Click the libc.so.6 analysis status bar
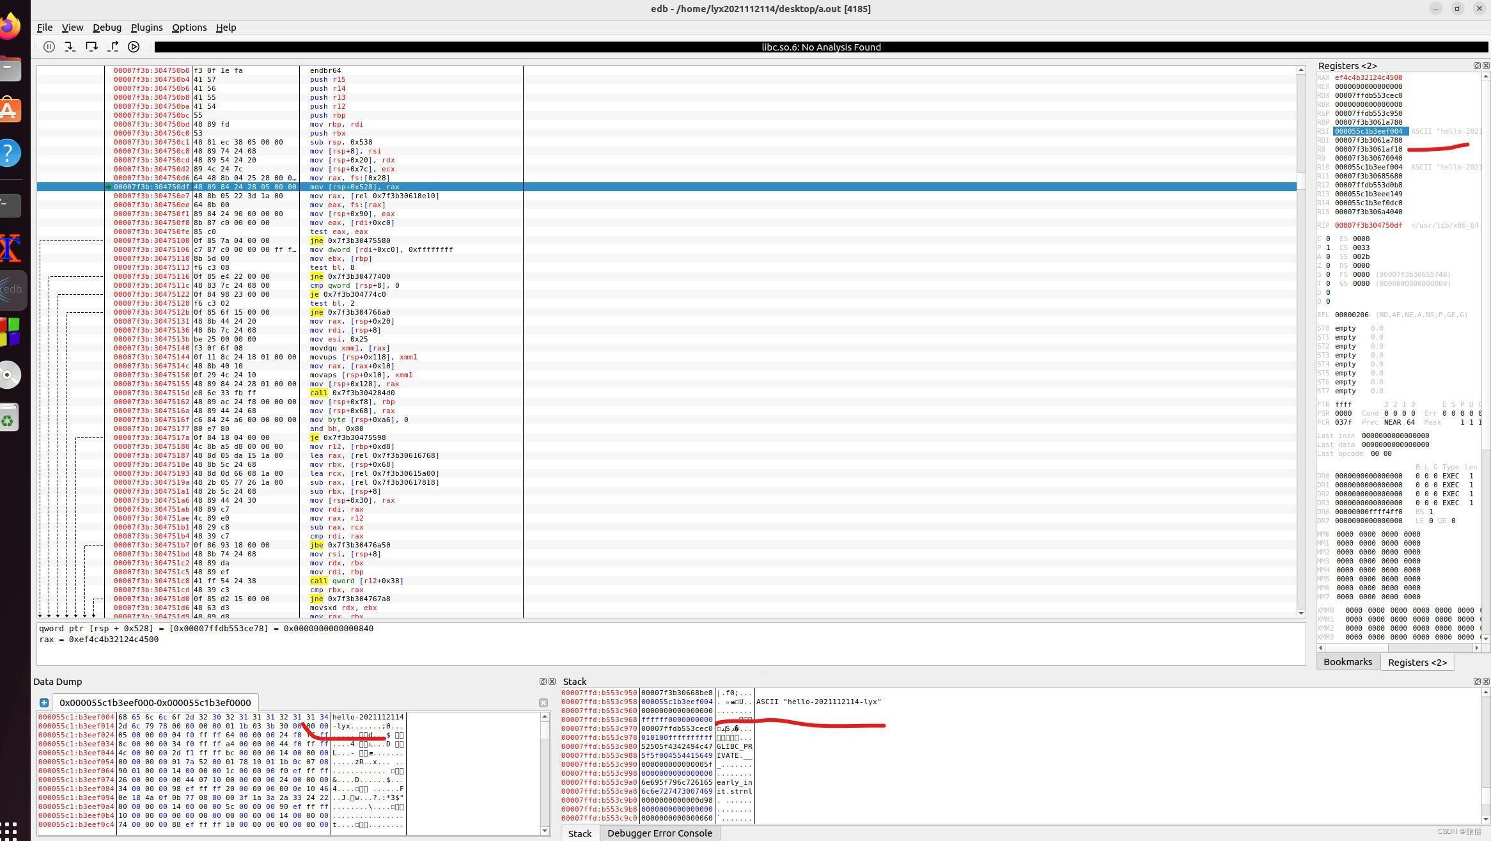 (821, 47)
